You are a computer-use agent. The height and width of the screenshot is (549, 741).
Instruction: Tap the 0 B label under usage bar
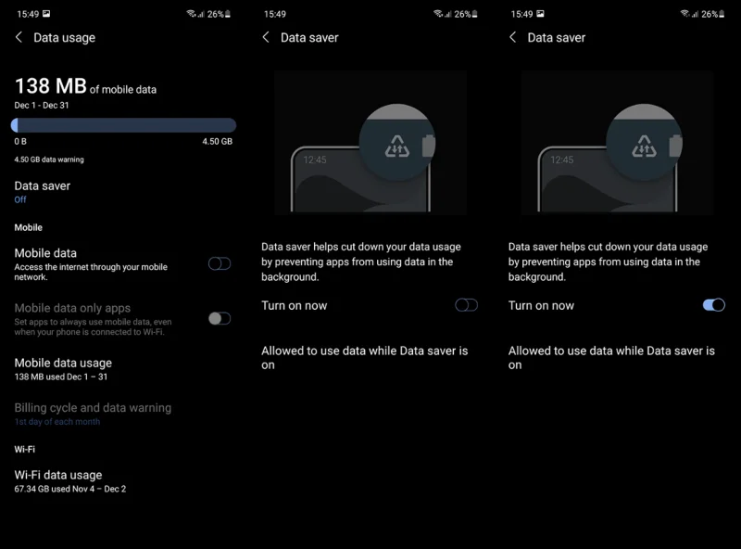20,142
